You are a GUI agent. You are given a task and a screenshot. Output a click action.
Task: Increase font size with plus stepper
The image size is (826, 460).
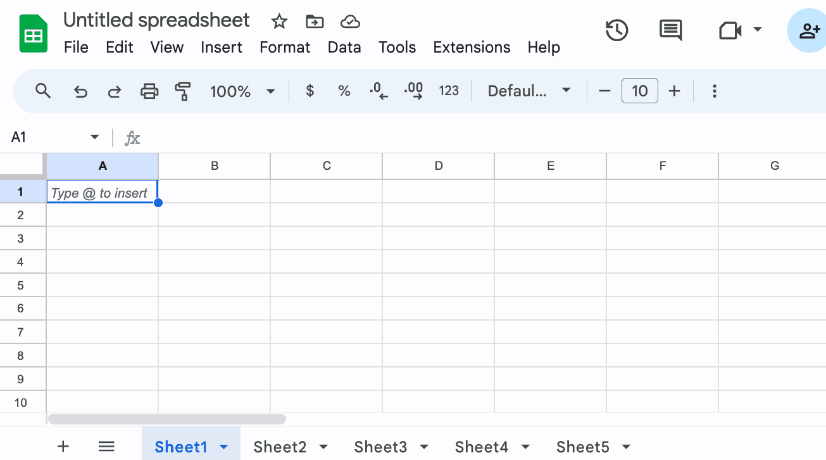pyautogui.click(x=675, y=91)
